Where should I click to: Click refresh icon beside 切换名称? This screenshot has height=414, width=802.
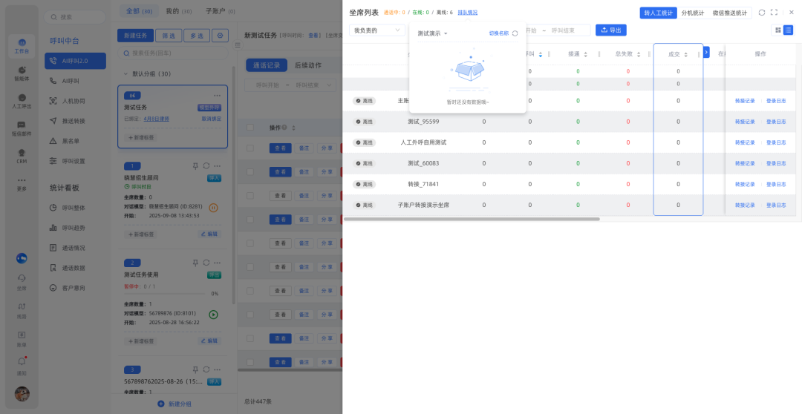[515, 33]
